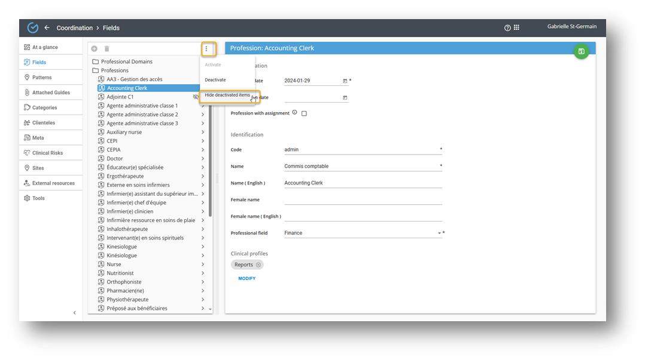Open the start date calendar picker
Screen dimensions: 645x360
345,81
